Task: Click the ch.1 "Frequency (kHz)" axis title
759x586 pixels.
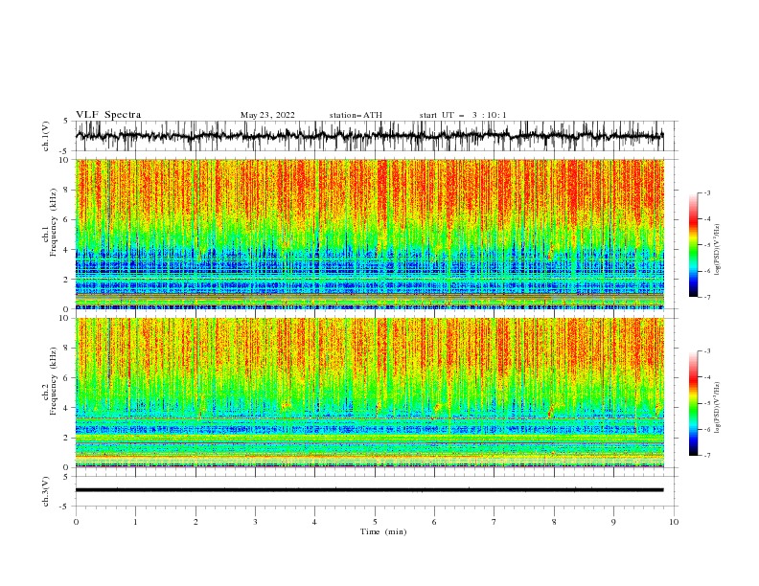Action: click(54, 223)
